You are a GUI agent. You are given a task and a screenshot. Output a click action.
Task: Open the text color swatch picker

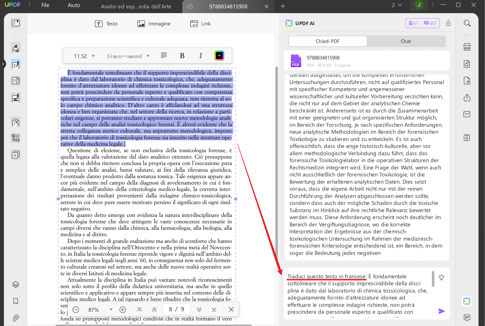pos(219,56)
